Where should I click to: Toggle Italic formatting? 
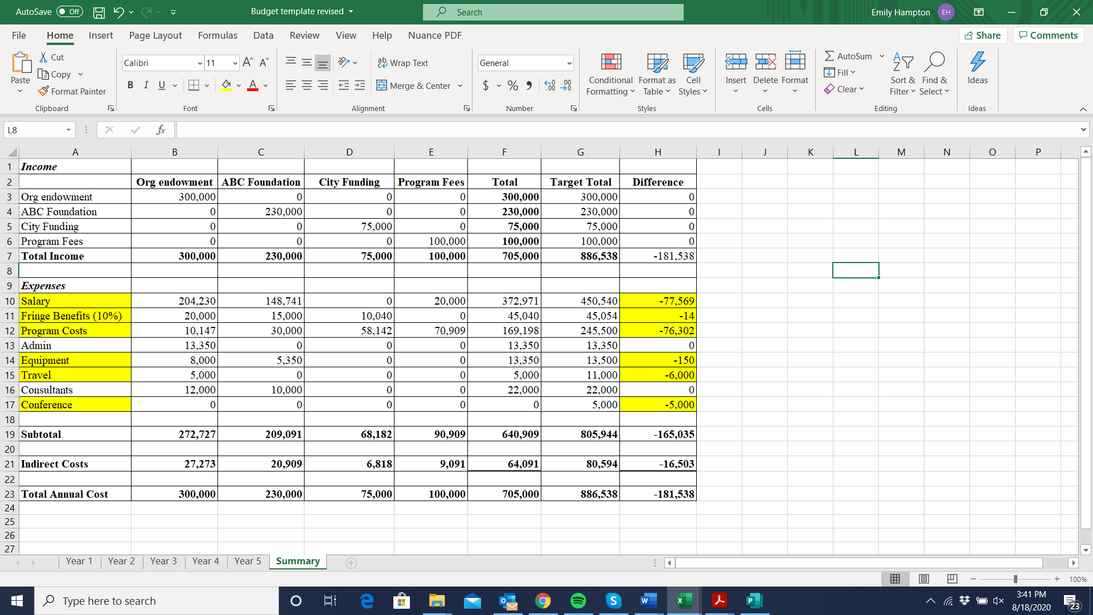(146, 85)
